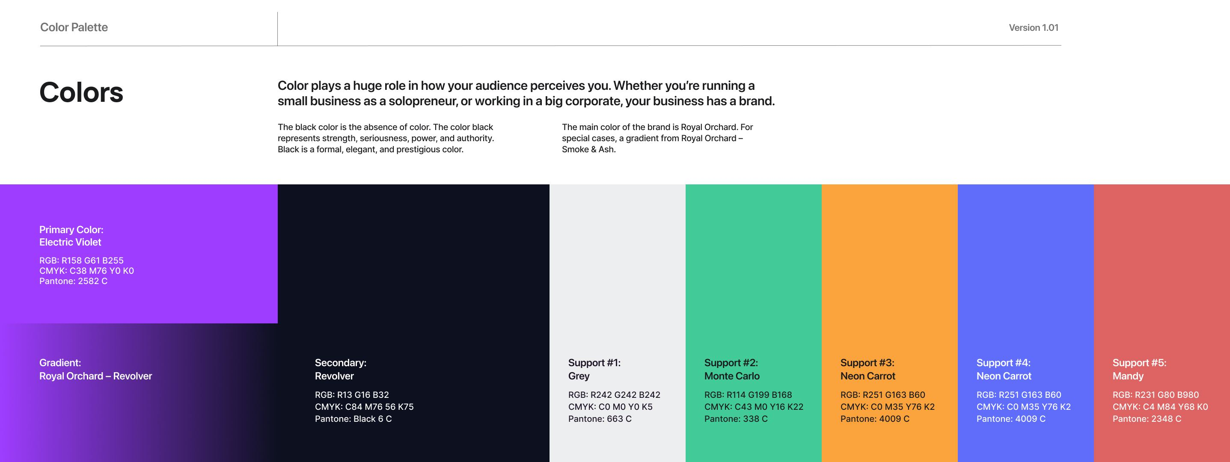Click the paragraph mentioning Smoke & Ash
Image resolution: width=1230 pixels, height=462 pixels.
coord(657,138)
